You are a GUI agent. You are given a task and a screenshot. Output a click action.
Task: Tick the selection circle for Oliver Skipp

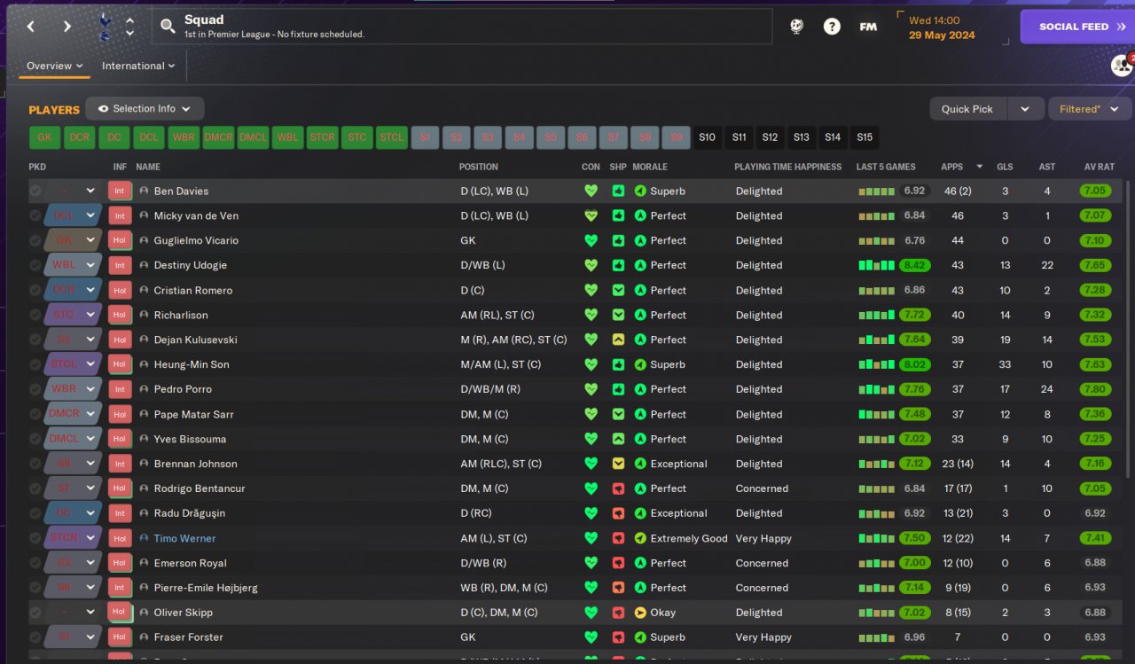(35, 613)
